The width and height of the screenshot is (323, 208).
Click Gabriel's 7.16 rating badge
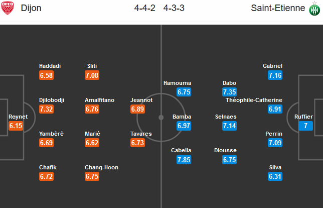tap(275, 75)
